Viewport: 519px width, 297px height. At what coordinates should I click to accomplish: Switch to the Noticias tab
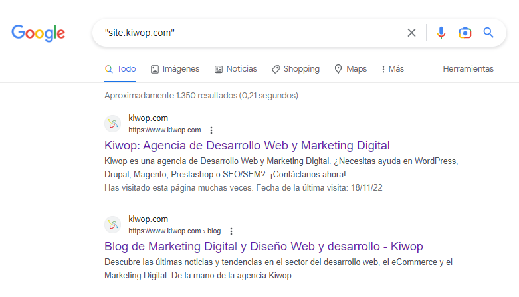click(236, 69)
